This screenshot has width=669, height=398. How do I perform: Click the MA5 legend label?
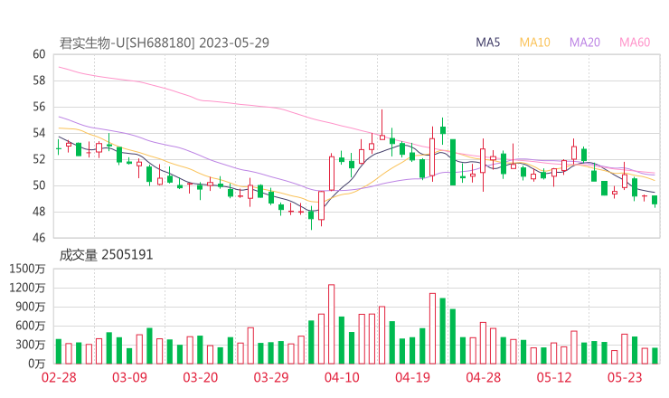487,43
